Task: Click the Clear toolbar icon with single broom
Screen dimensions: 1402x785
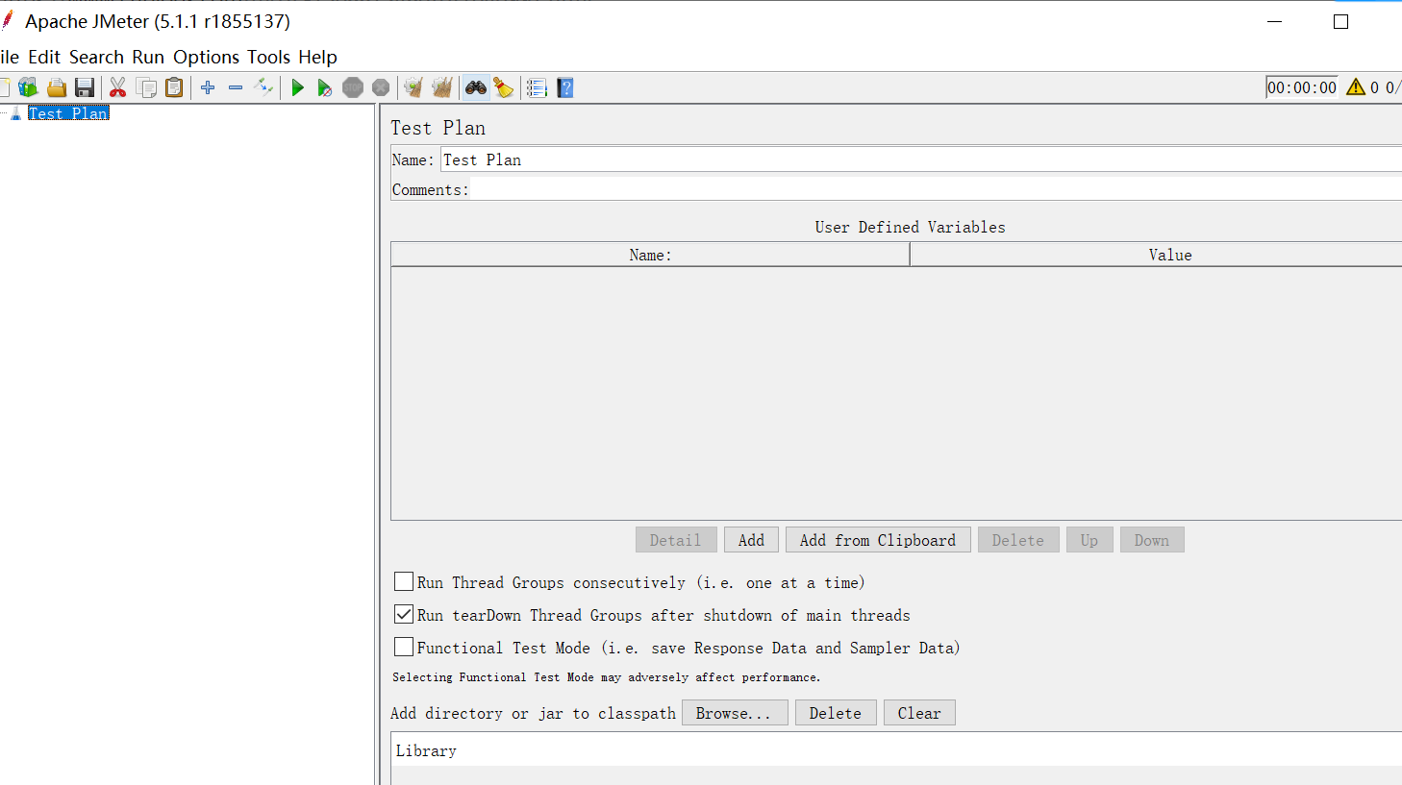Action: [x=413, y=87]
